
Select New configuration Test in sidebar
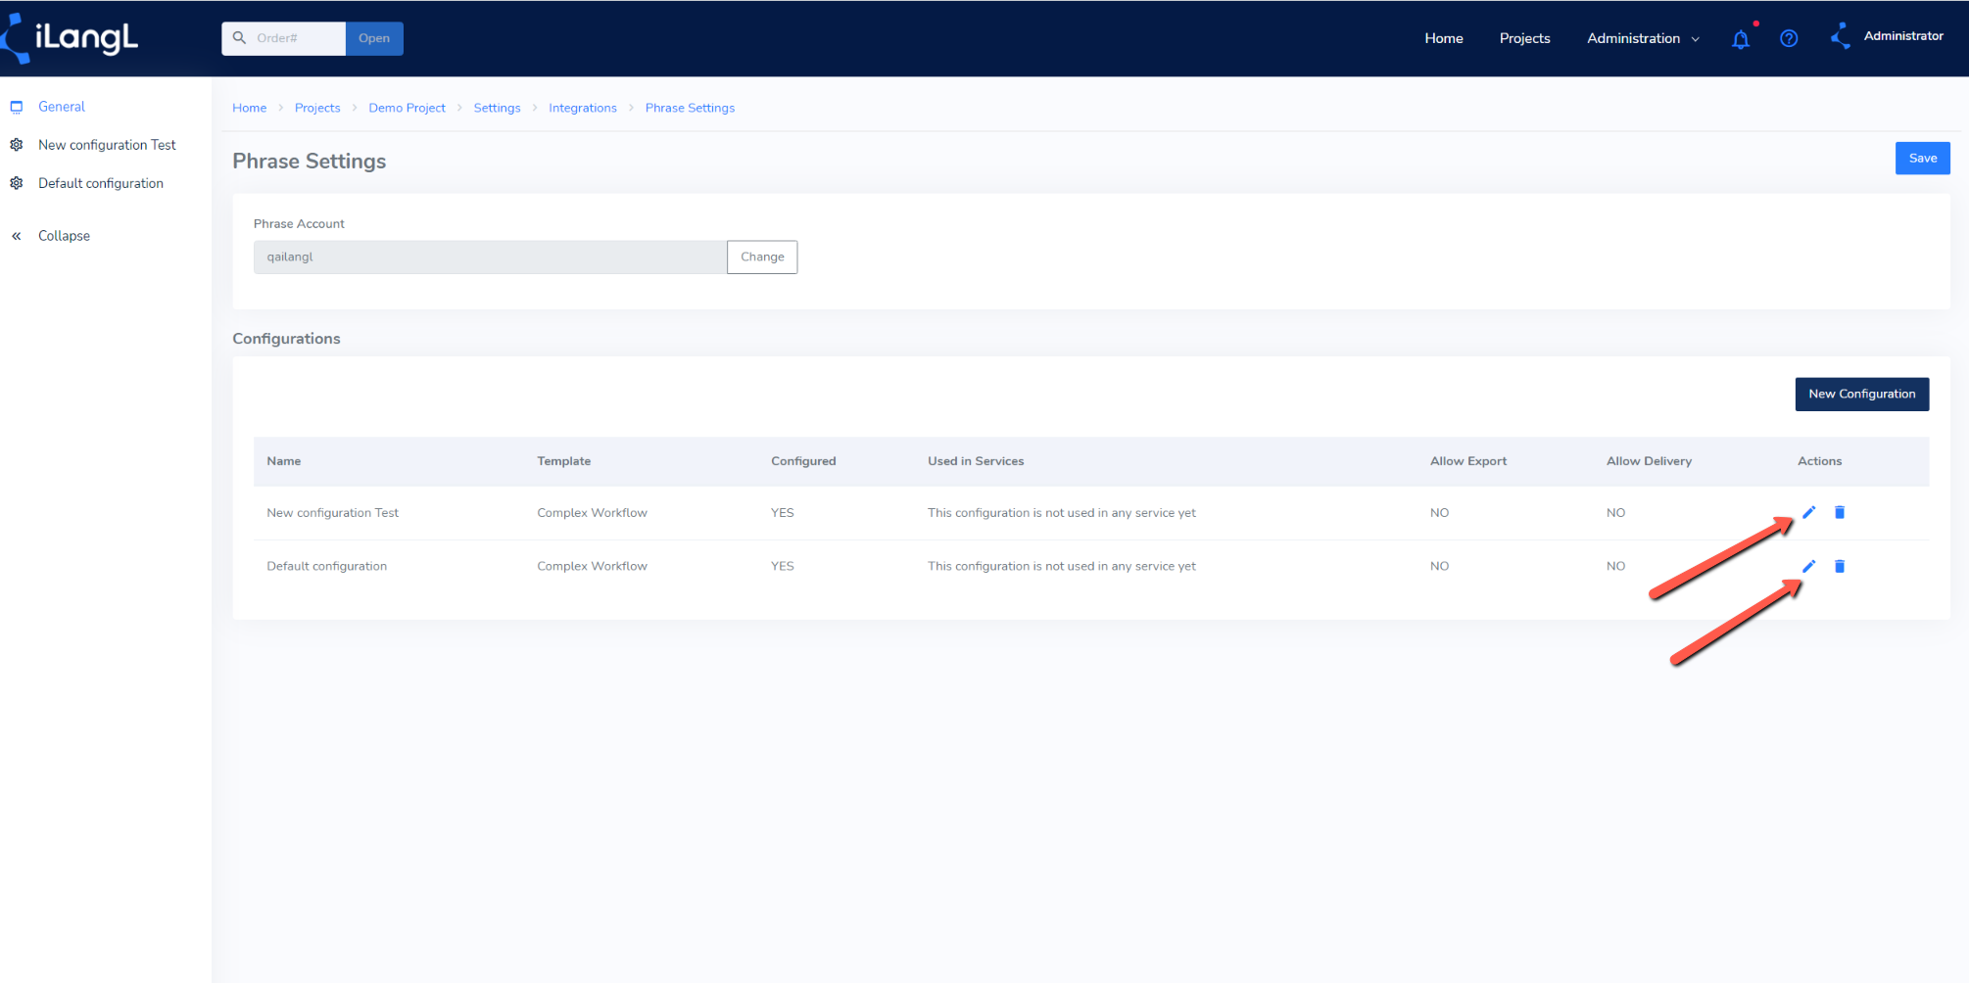[107, 145]
